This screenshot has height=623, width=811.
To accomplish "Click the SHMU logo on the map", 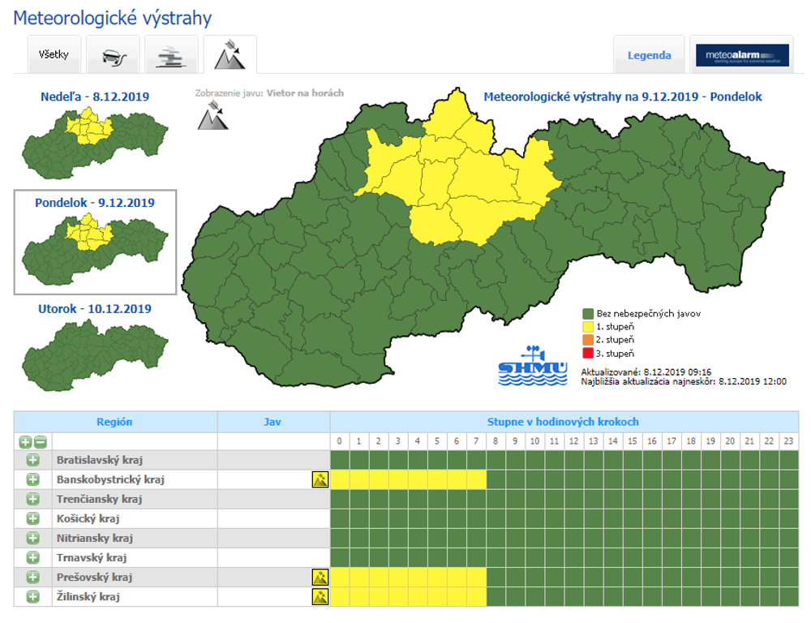I will 531,365.
